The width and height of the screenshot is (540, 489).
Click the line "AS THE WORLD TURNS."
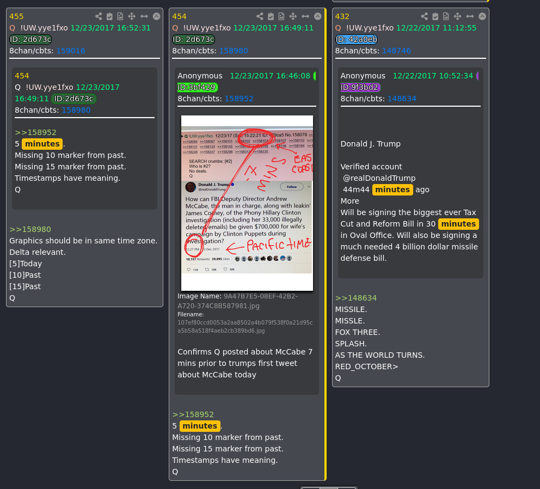[x=380, y=355]
